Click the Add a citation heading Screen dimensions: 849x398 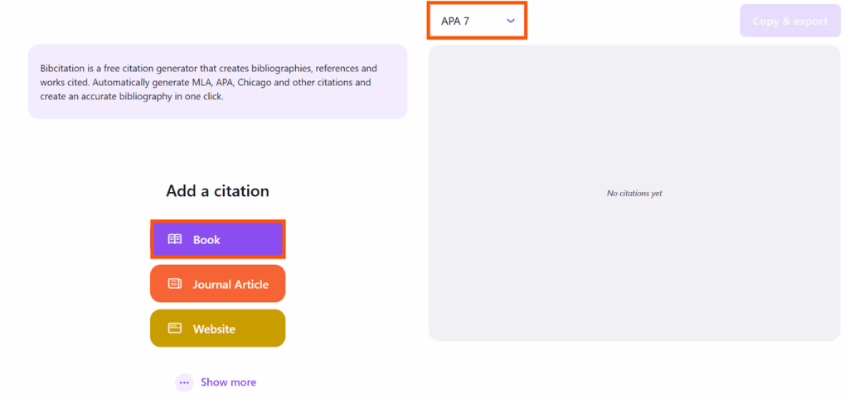coord(218,191)
